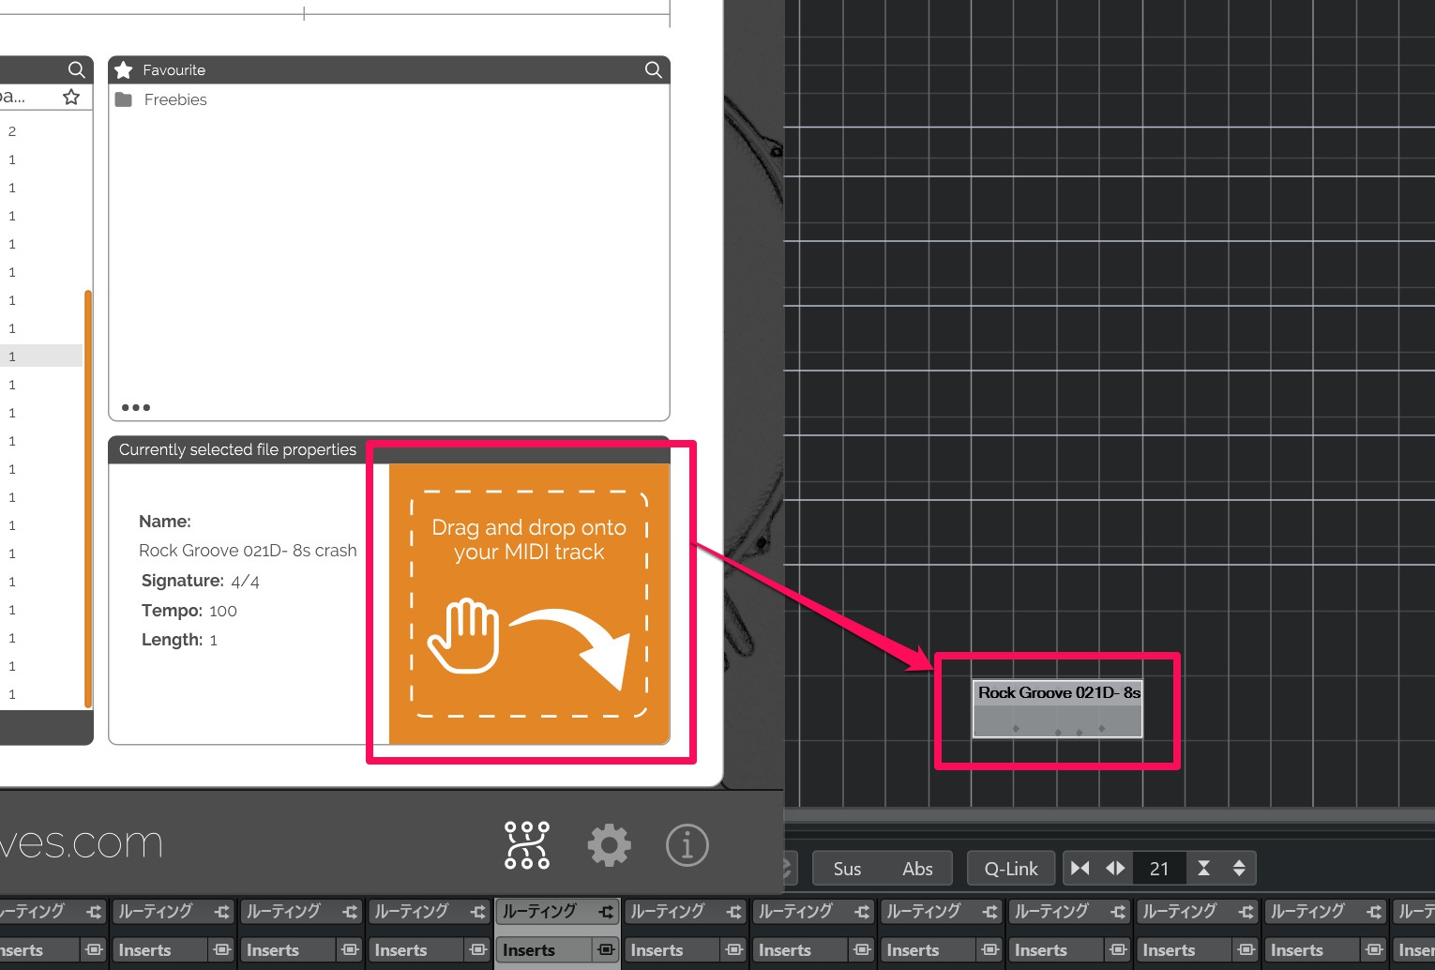Screen dimensions: 1435x970
Task: Show plugin info circle icon
Action: click(x=687, y=845)
